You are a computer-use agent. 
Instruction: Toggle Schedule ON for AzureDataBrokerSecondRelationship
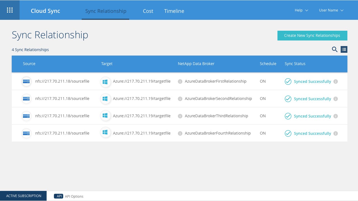pyautogui.click(x=263, y=99)
